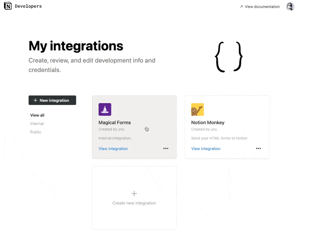The height and width of the screenshot is (241, 317).
Task: Click the Developers wordmark in the header
Action: coord(29,6)
